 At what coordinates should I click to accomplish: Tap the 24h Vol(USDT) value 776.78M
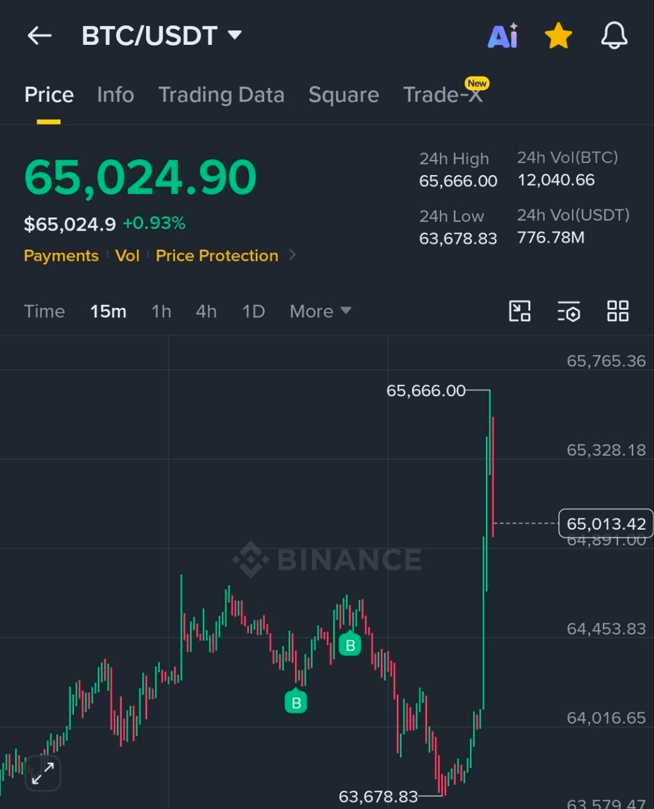[551, 238]
